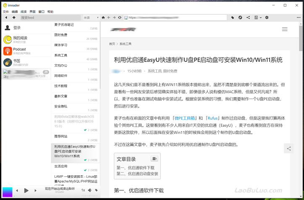Image resolution: width=304 pixels, height=200 pixels.
Task: Select the 系统工具 list entry
Action: 76,57
